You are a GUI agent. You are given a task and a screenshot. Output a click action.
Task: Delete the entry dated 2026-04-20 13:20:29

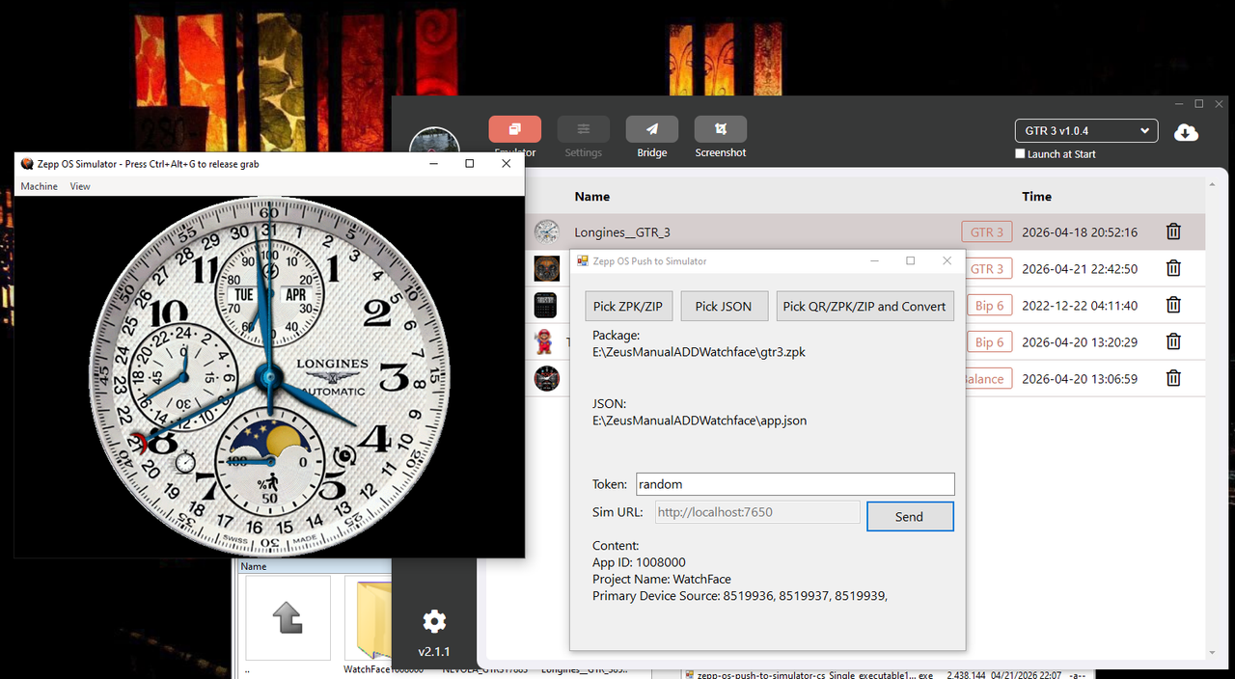[x=1173, y=341]
